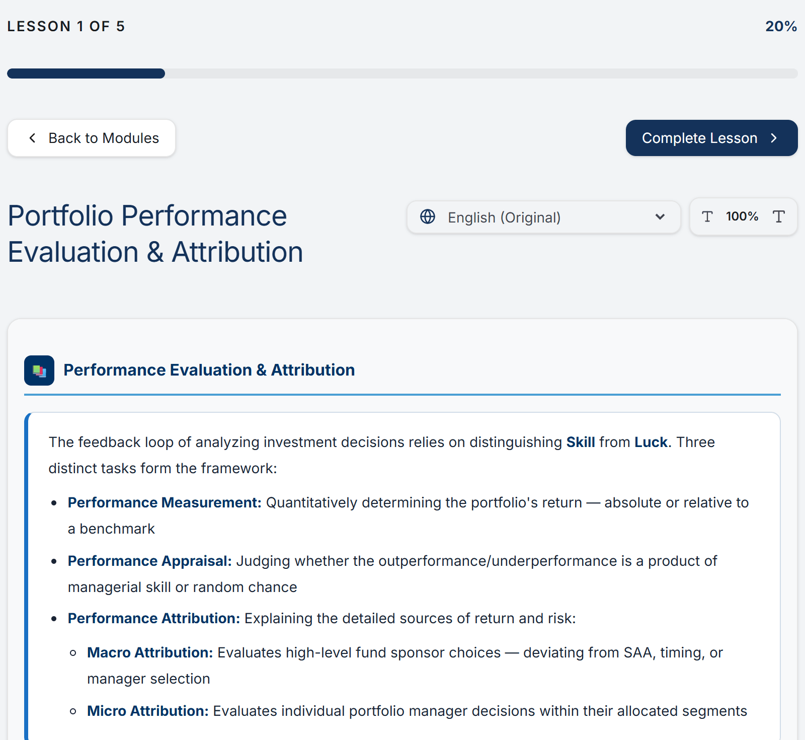Increase text size with large T icon

[778, 216]
